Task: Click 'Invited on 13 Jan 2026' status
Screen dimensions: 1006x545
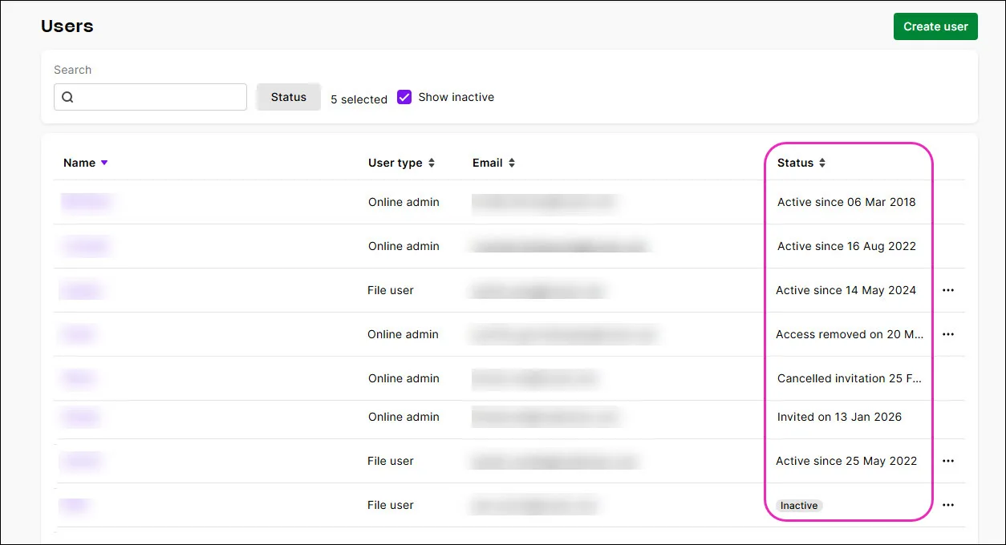Action: 839,417
